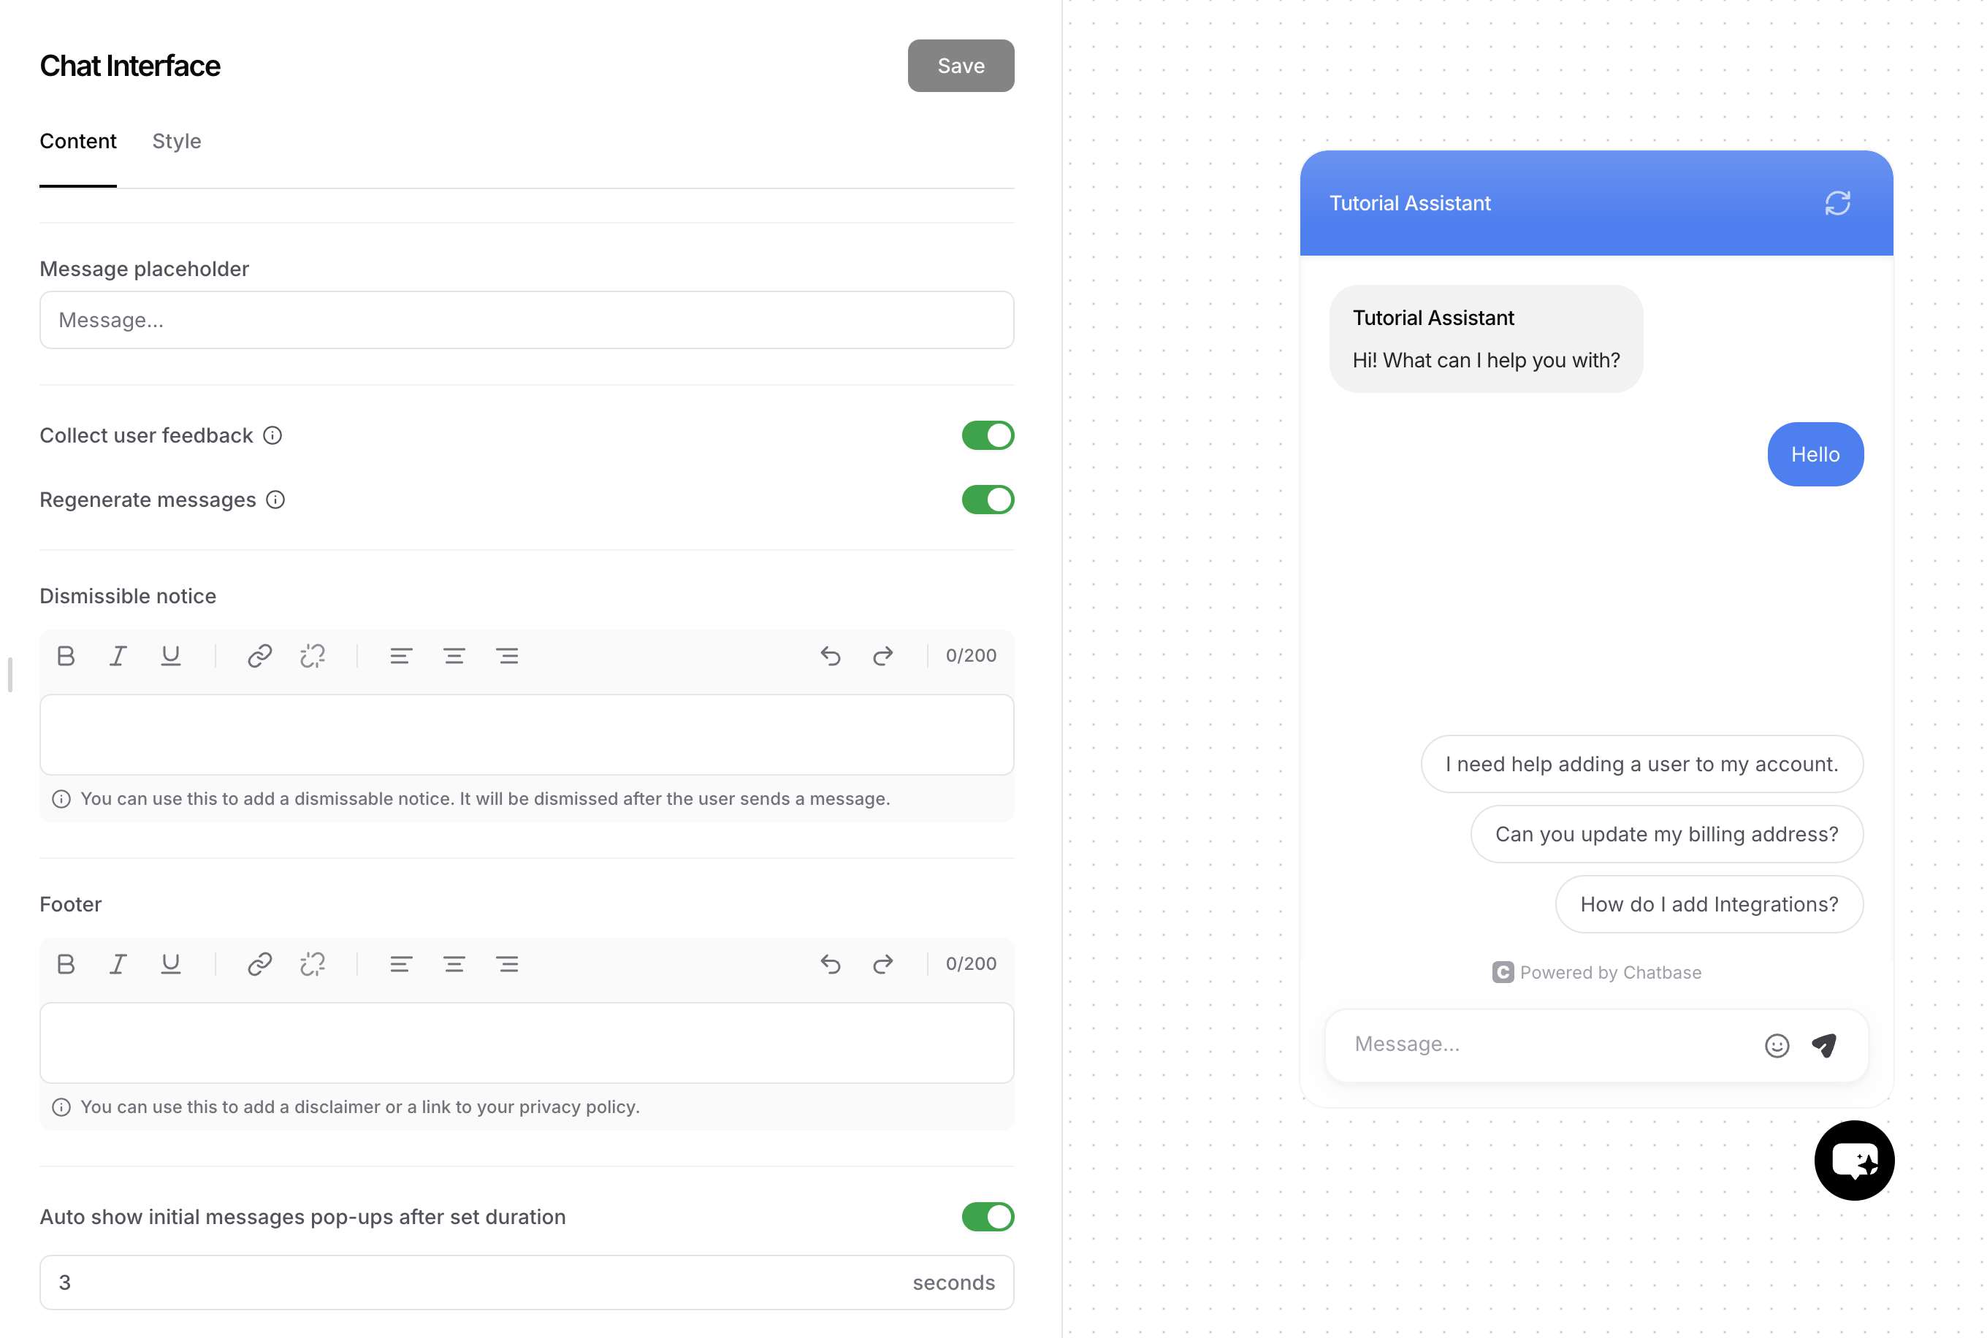Viewport: 1987px width, 1338px height.
Task: Click send message paper plane icon
Action: tap(1824, 1045)
